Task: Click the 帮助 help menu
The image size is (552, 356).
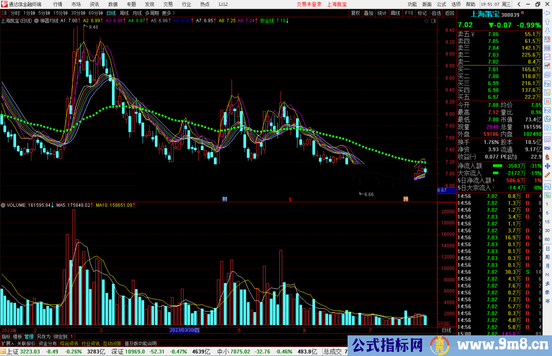Action: click(470, 4)
